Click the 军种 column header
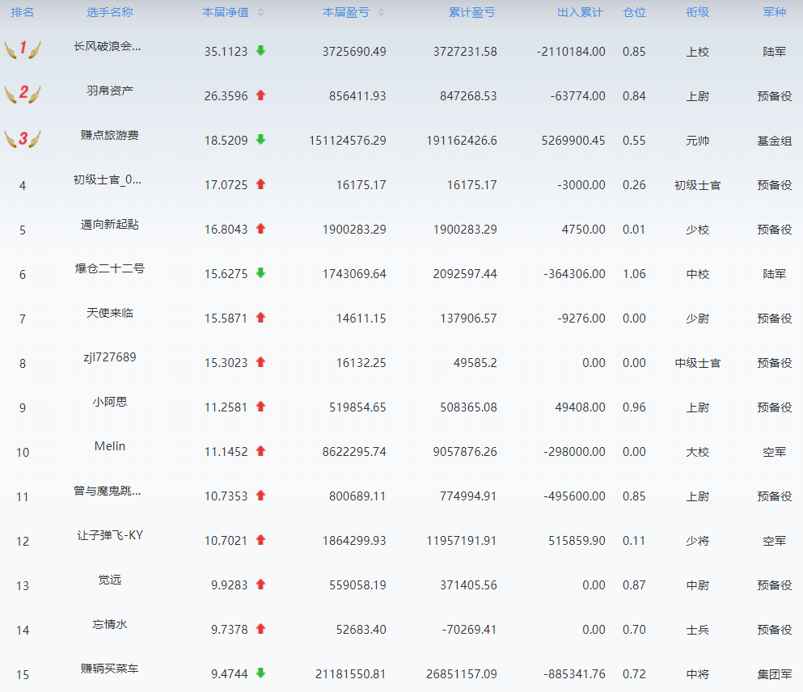Image resolution: width=803 pixels, height=692 pixels. point(775,12)
